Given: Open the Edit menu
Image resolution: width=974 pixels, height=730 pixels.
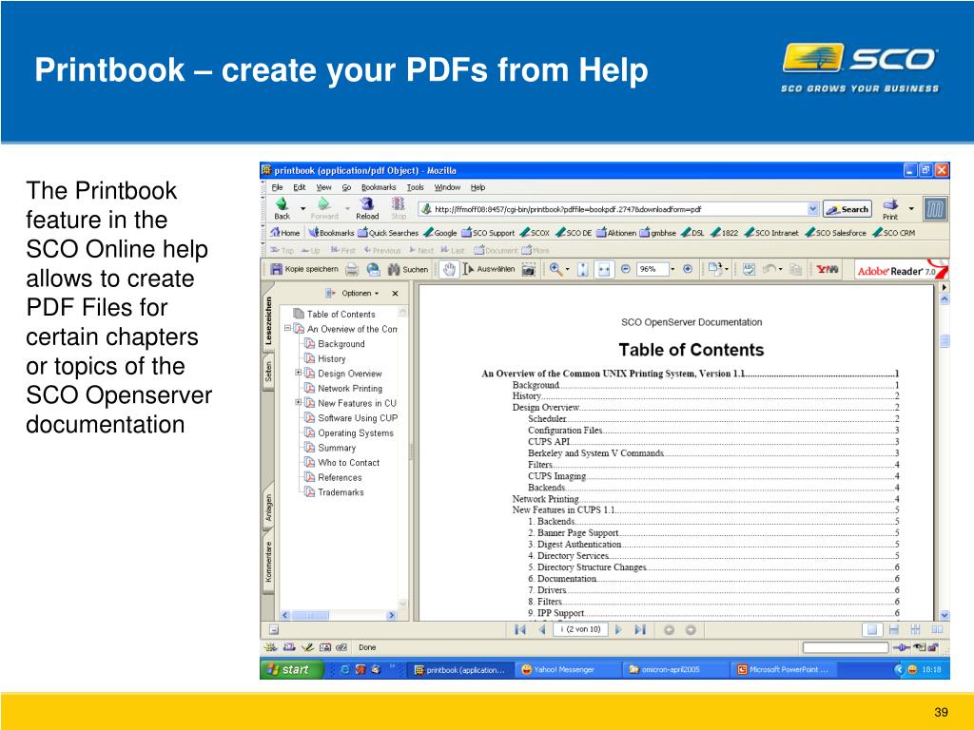Looking at the screenshot, I should point(300,187).
